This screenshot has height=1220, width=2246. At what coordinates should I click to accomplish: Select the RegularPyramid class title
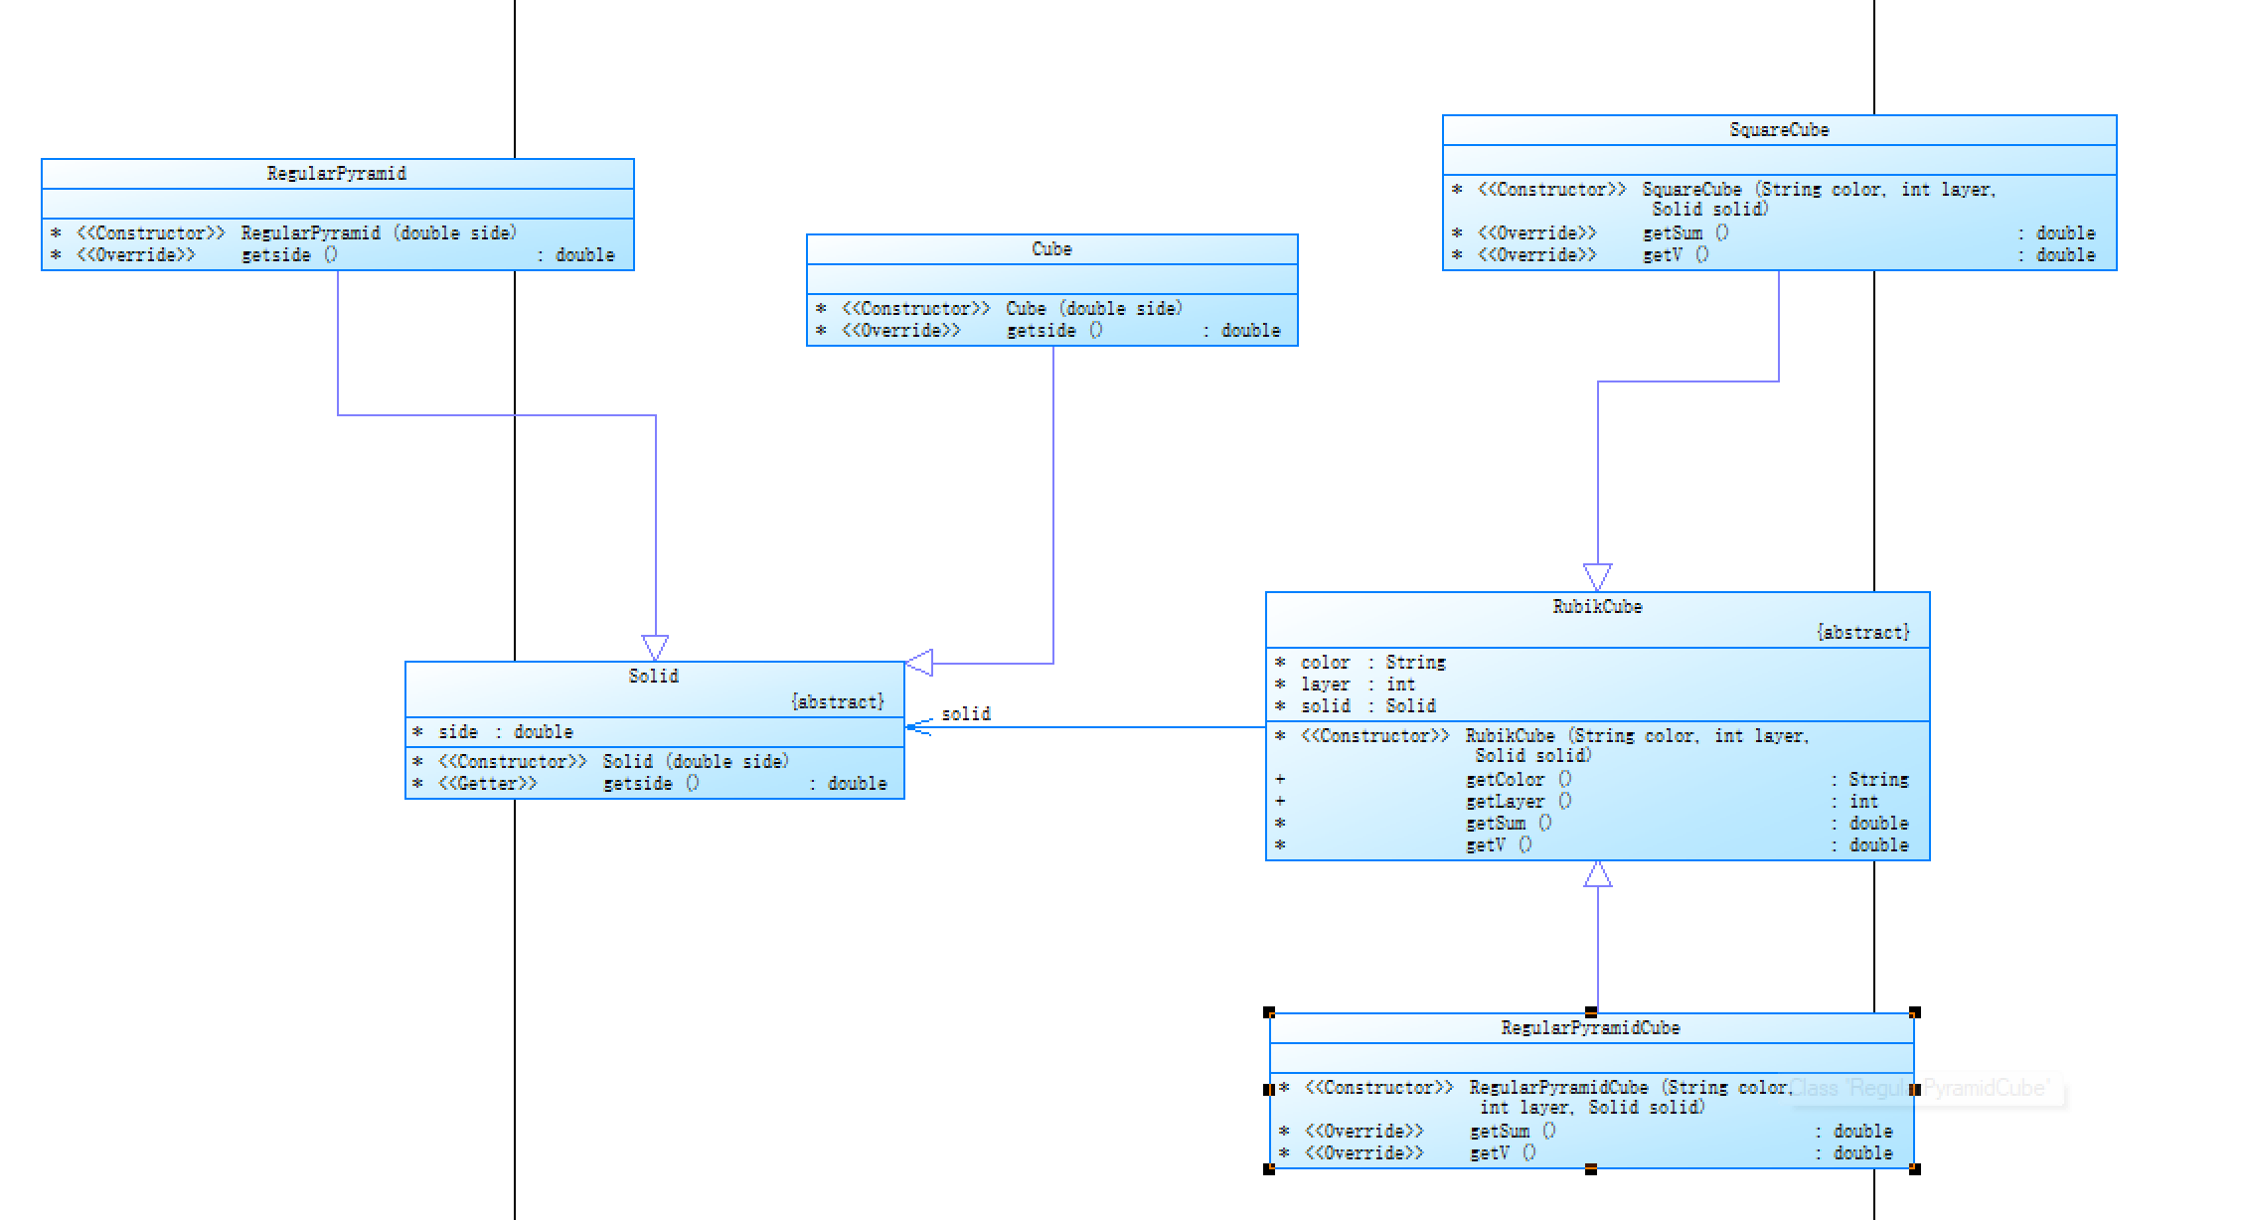(337, 174)
